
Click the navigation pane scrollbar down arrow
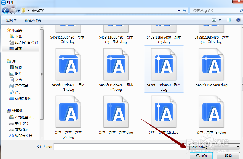42,138
